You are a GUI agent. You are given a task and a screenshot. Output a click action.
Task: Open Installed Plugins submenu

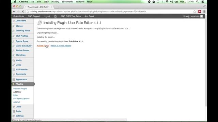(x=20, y=88)
